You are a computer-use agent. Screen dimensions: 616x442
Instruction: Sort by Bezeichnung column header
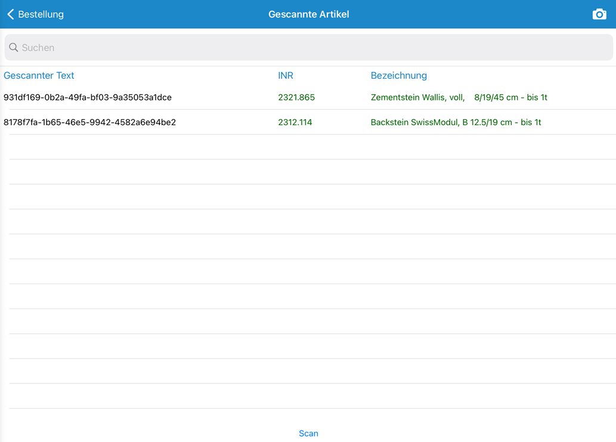[399, 76]
